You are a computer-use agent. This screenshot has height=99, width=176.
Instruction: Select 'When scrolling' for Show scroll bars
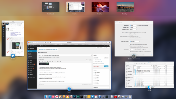coord(130,34)
